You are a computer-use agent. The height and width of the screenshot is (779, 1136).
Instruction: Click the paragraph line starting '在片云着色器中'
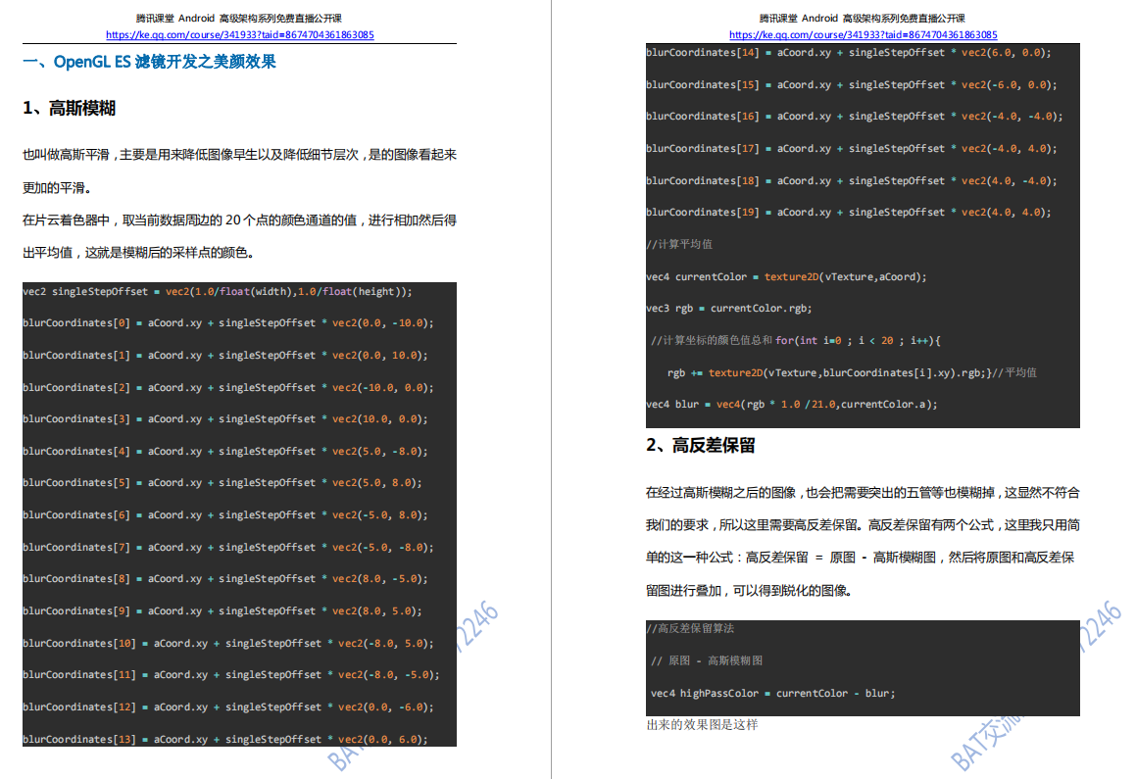click(x=240, y=220)
